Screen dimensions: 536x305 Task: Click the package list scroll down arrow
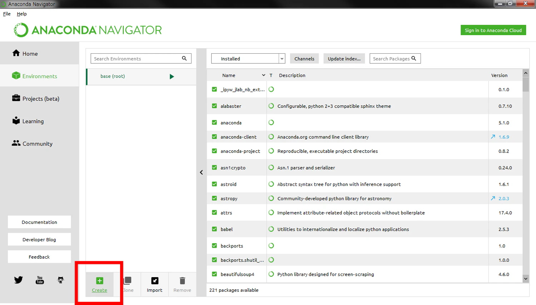tap(526, 279)
